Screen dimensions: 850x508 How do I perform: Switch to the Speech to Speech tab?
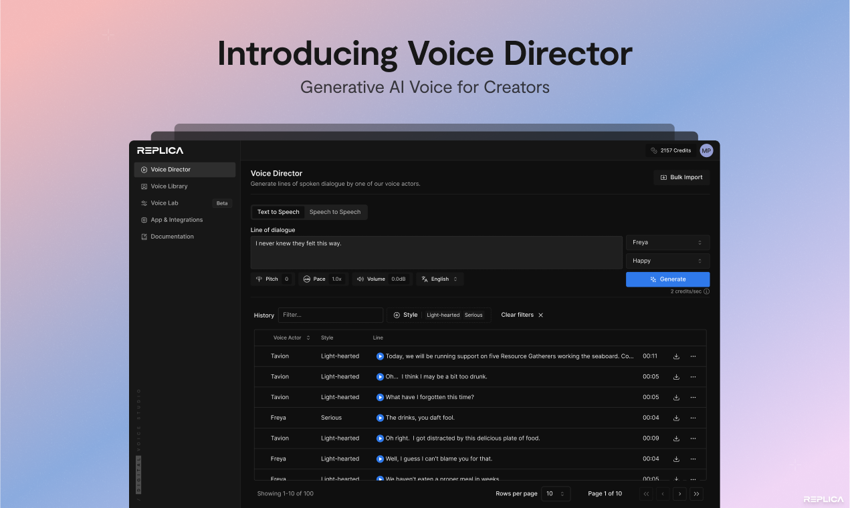(x=335, y=212)
